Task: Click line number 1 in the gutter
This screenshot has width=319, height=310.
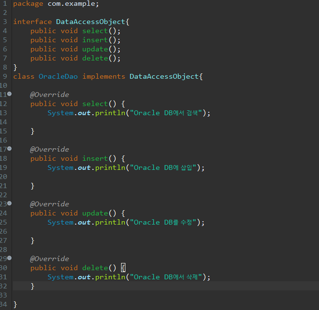Action: click(5, 4)
